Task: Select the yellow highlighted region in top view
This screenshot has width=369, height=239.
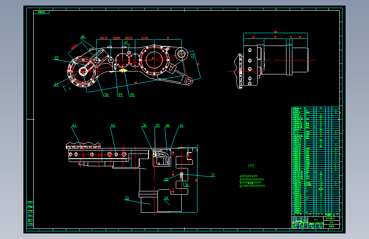Action: click(x=123, y=70)
